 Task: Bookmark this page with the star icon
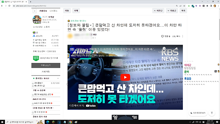(184, 6)
